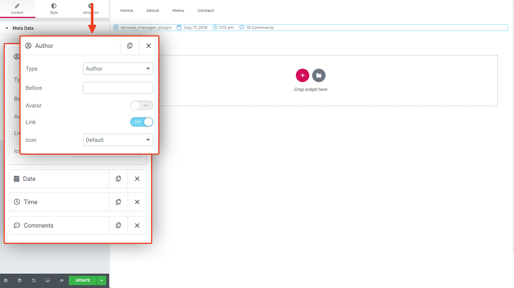Open the Type dropdown set to Author
Screen dimensions: 514x288
coord(118,69)
